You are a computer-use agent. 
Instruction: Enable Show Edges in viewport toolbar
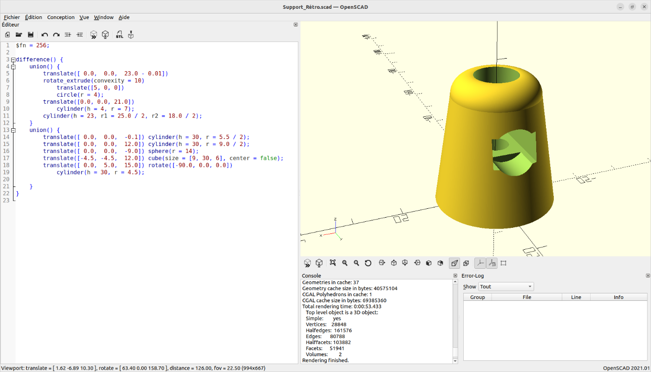click(503, 263)
